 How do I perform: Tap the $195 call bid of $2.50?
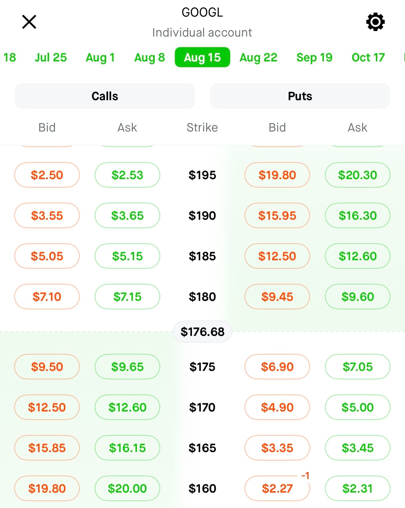47,175
